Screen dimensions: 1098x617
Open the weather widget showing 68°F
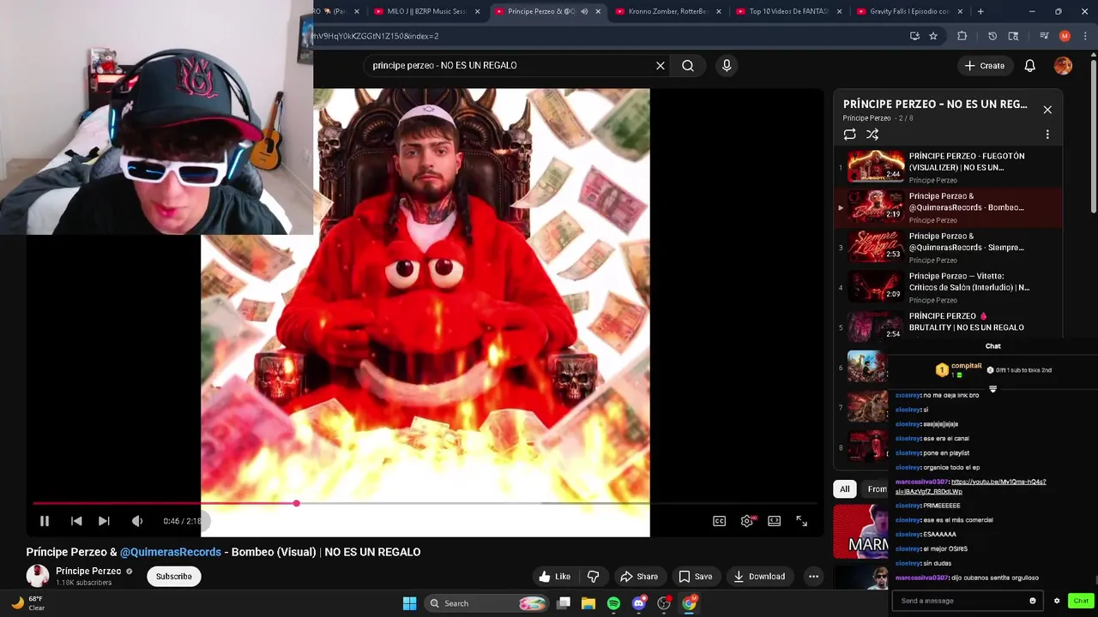[27, 603]
